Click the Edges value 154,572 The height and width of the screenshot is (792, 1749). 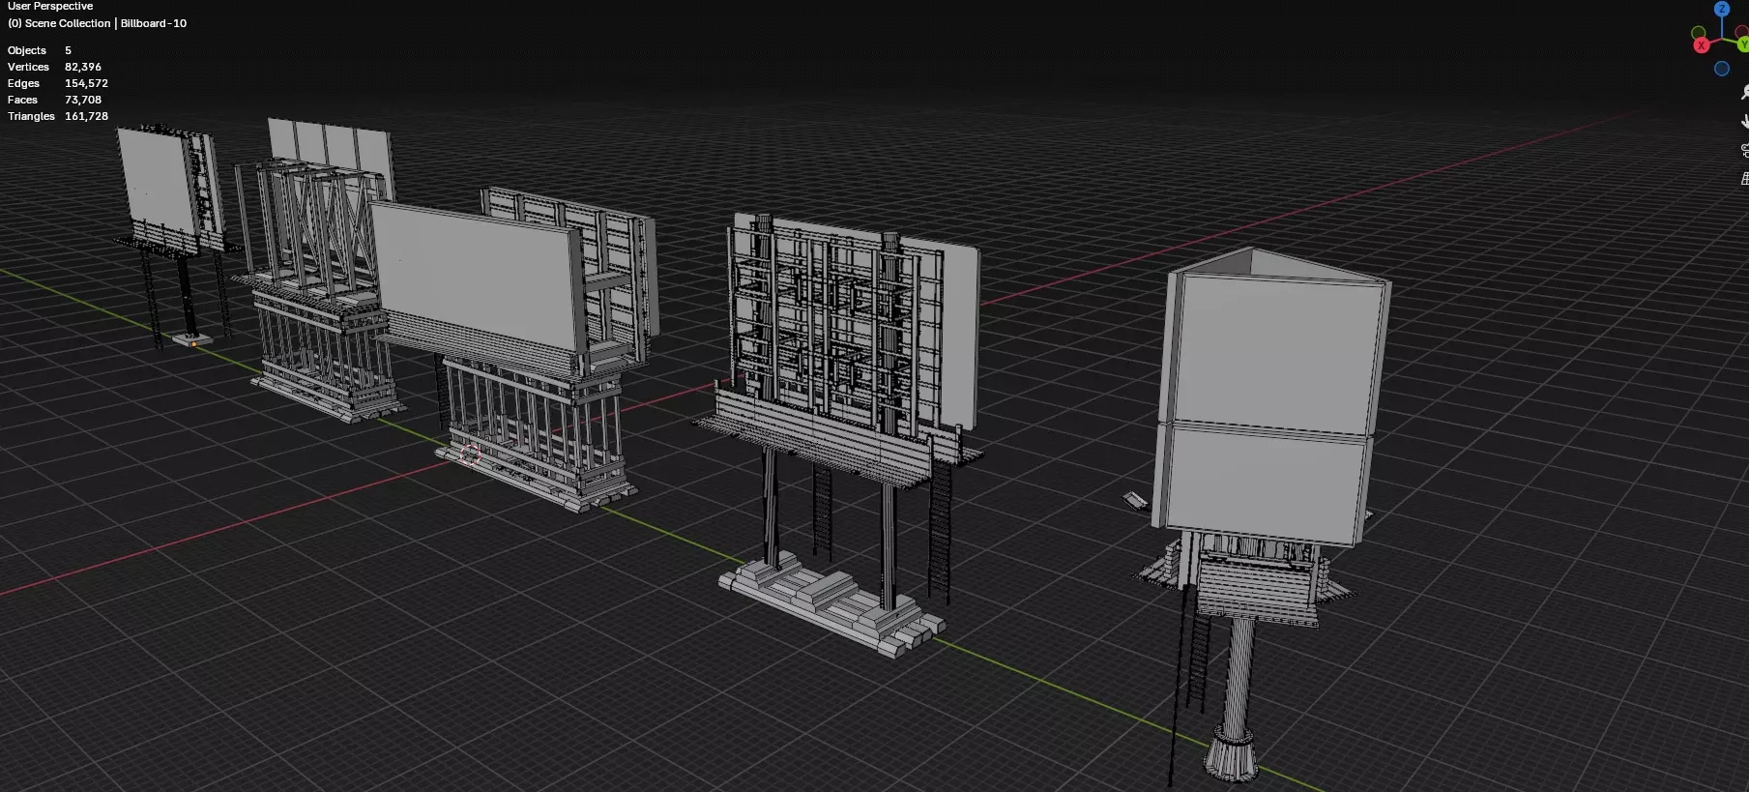86,83
